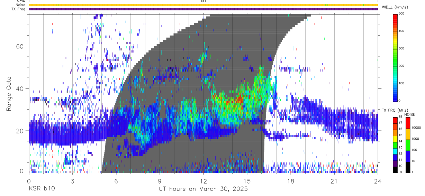Screen dimensions: 425x196
Task: Click the '400' tick on width color bar
Action: pos(402,31)
